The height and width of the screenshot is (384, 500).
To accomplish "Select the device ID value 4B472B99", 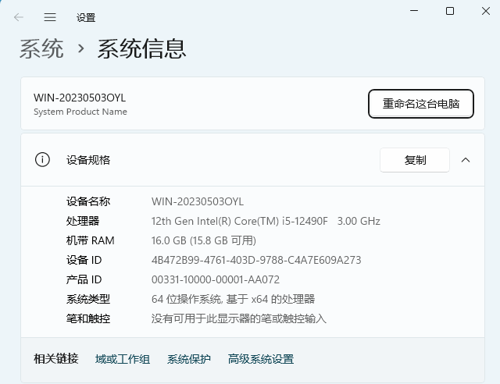I will (x=256, y=260).
